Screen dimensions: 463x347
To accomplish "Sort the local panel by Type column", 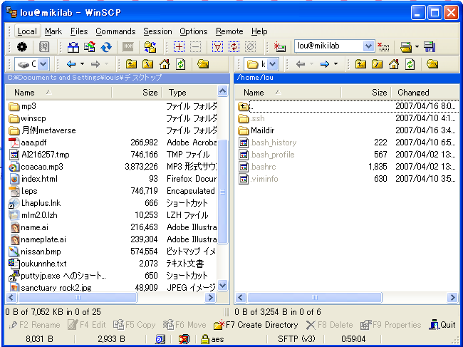I will (x=189, y=93).
